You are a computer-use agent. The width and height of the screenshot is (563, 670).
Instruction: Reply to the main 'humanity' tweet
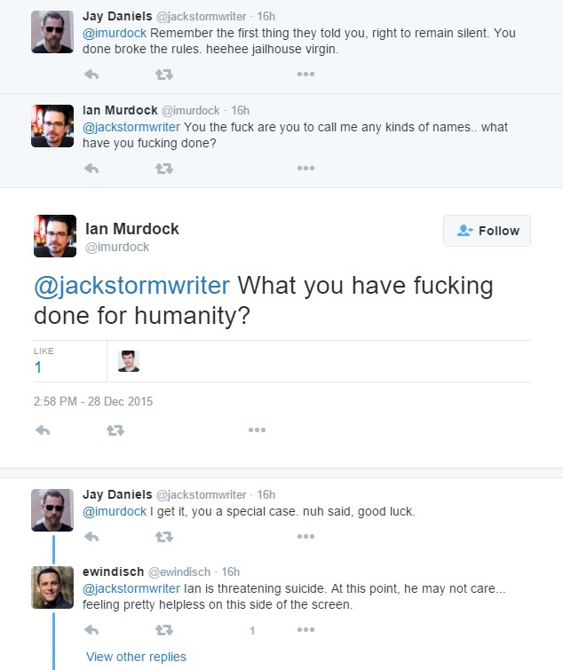pos(43,430)
